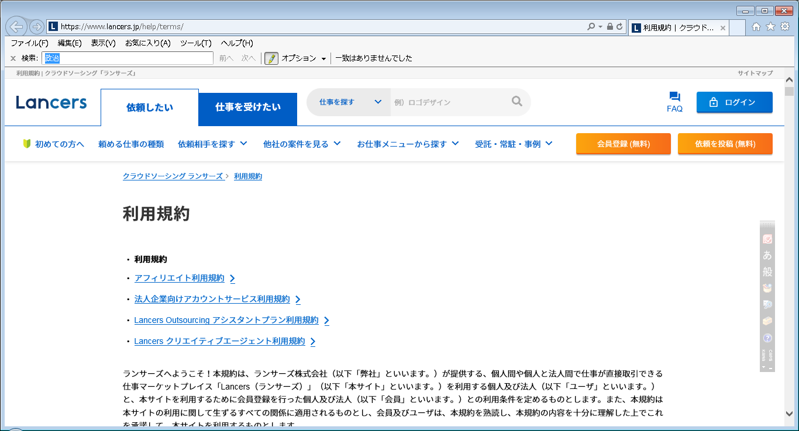Viewport: 799px width, 431px height.
Task: Click the 依頼を投稿 (無料) button
Action: click(725, 144)
